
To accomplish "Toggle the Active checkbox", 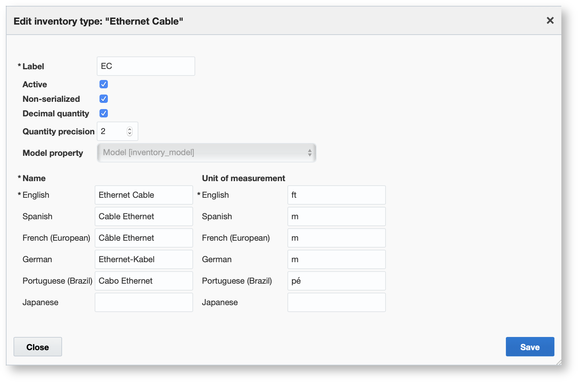I will pos(104,84).
